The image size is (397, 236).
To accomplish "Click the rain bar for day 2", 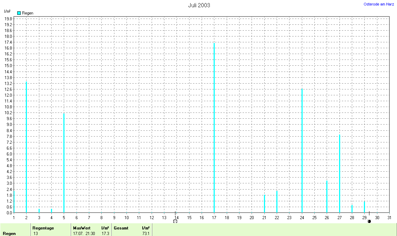I will (26, 147).
